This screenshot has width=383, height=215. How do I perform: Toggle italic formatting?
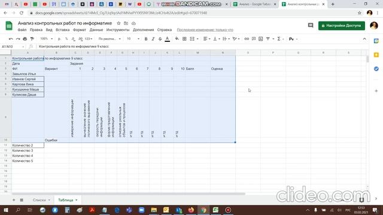point(153,39)
